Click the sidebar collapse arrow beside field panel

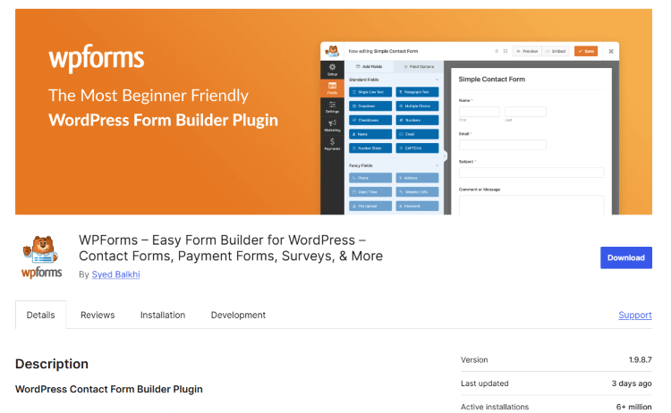(x=445, y=156)
